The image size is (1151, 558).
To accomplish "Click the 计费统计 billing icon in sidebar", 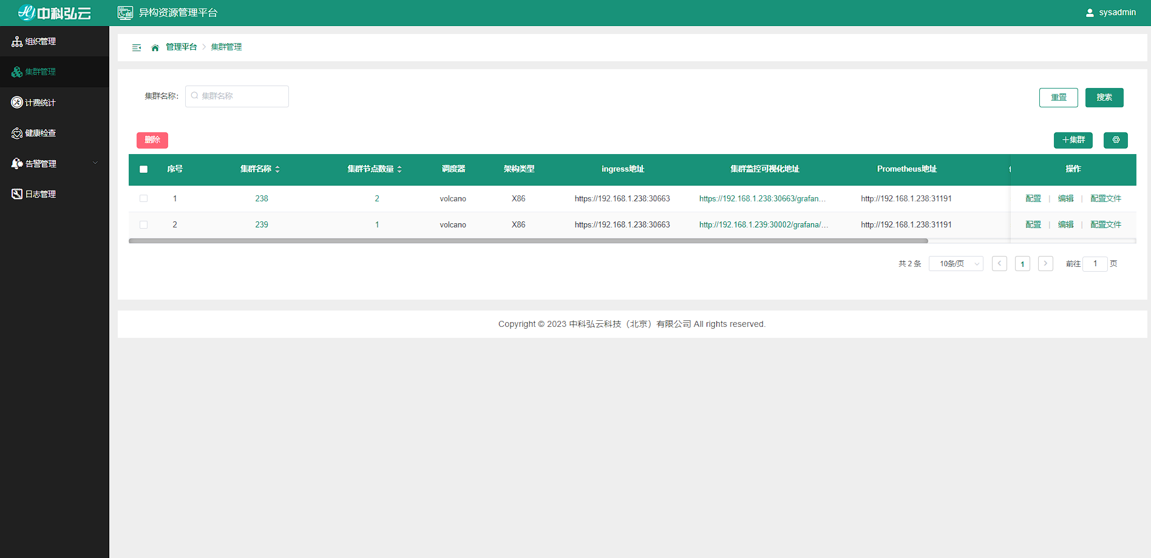I will tap(17, 103).
